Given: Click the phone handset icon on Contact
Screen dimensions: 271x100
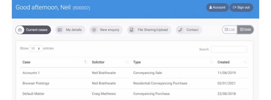Looking at the screenshot, I should pos(180,30).
